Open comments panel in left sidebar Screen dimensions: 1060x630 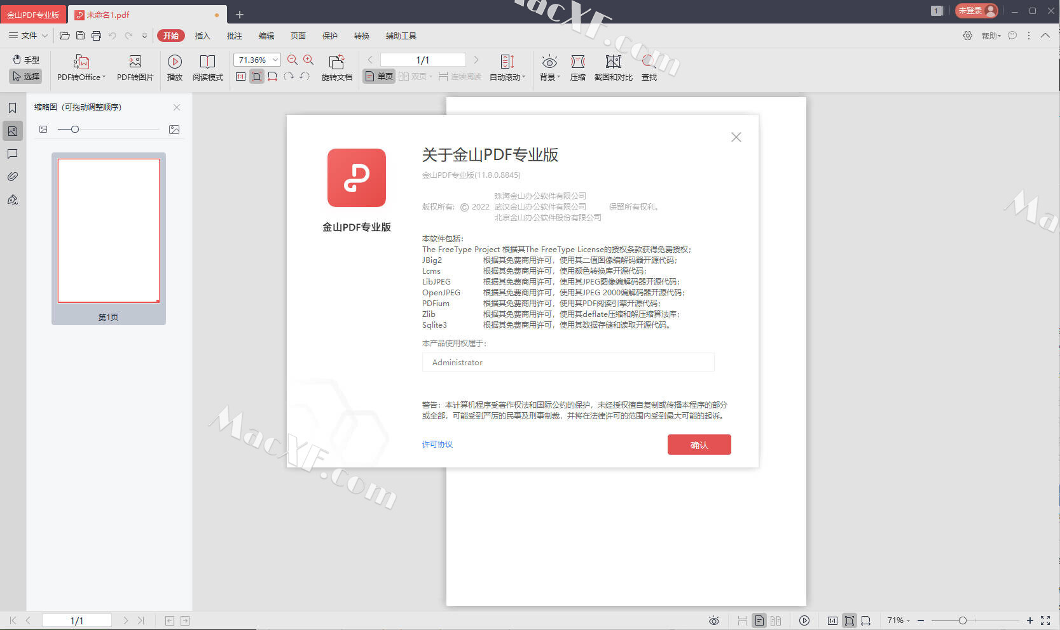pos(12,154)
